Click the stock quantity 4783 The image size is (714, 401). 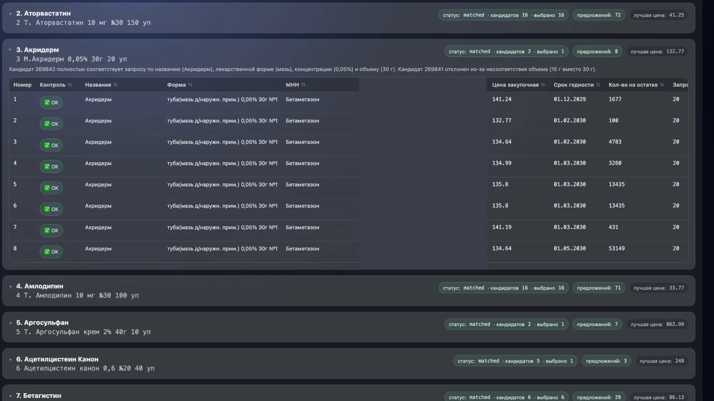point(615,142)
